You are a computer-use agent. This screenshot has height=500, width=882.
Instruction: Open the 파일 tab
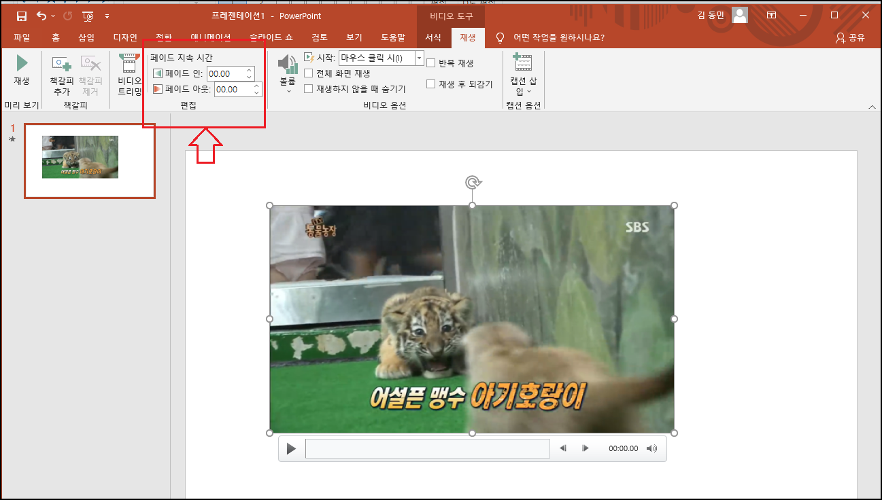(22, 37)
